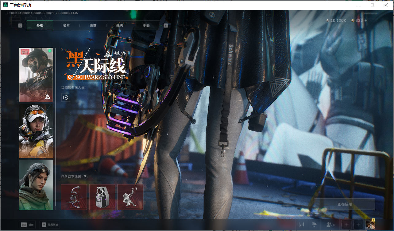Click the Q previous-tab key hint
Viewport: 394px width, 231px height.
click(x=20, y=26)
